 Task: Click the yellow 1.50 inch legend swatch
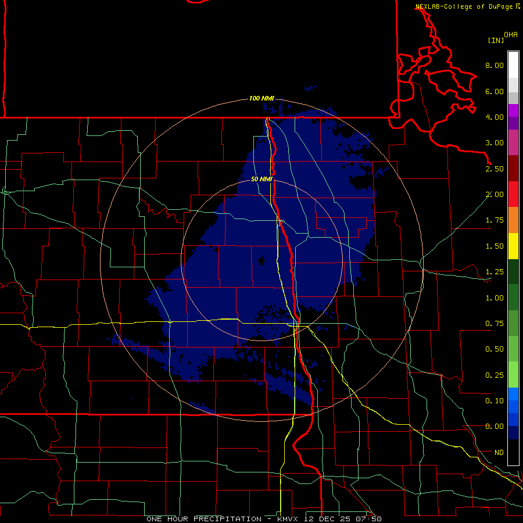(513, 246)
